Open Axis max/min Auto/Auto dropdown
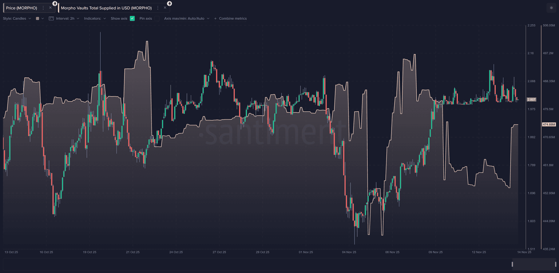 coord(186,19)
